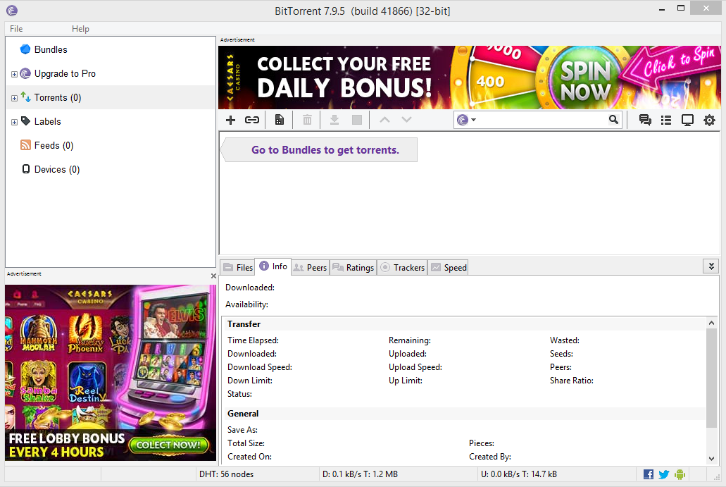The height and width of the screenshot is (487, 726).
Task: Open Preferences with the gear icon
Action: [x=709, y=121]
